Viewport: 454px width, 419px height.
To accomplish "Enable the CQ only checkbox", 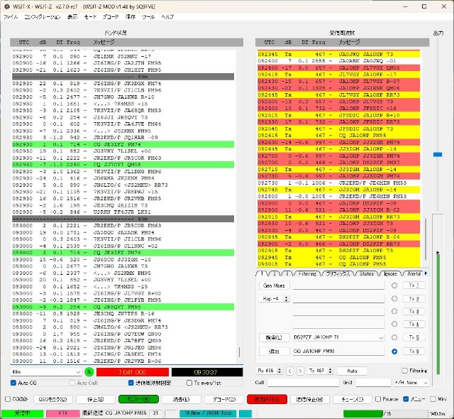I will tap(8, 399).
